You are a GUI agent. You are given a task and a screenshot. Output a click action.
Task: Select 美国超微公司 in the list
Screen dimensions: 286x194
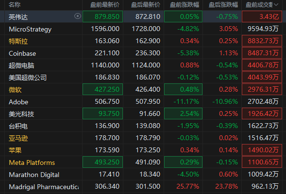(28, 78)
